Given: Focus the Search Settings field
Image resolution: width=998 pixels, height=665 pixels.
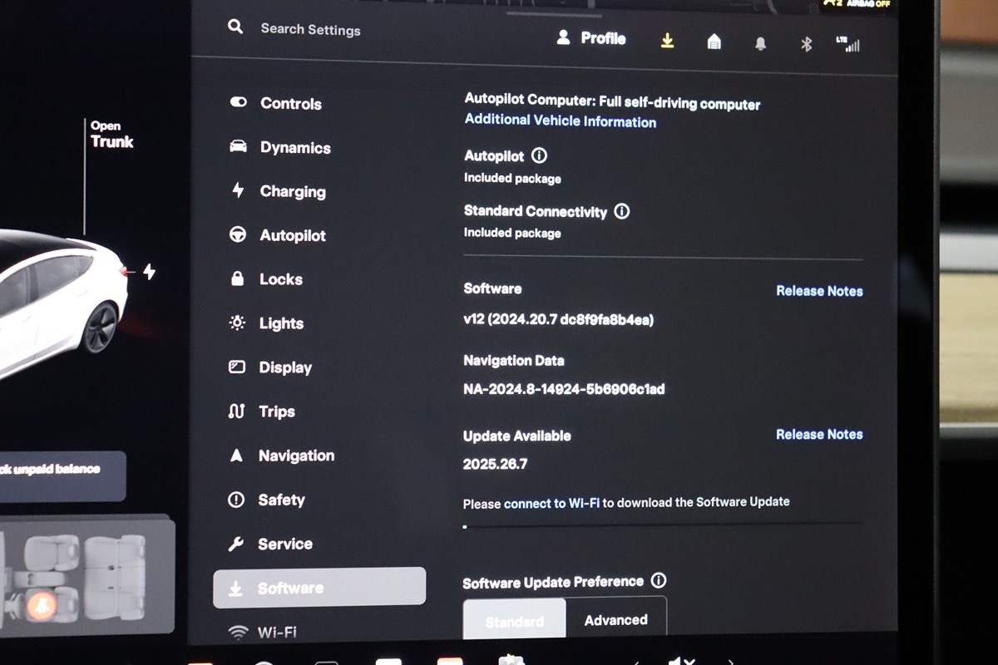Looking at the screenshot, I should [x=310, y=29].
